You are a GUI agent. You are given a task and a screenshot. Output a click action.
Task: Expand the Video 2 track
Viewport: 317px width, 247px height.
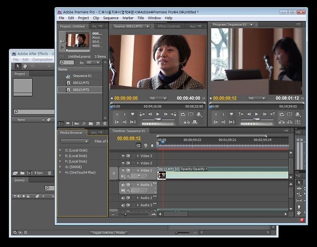pyautogui.click(x=138, y=163)
